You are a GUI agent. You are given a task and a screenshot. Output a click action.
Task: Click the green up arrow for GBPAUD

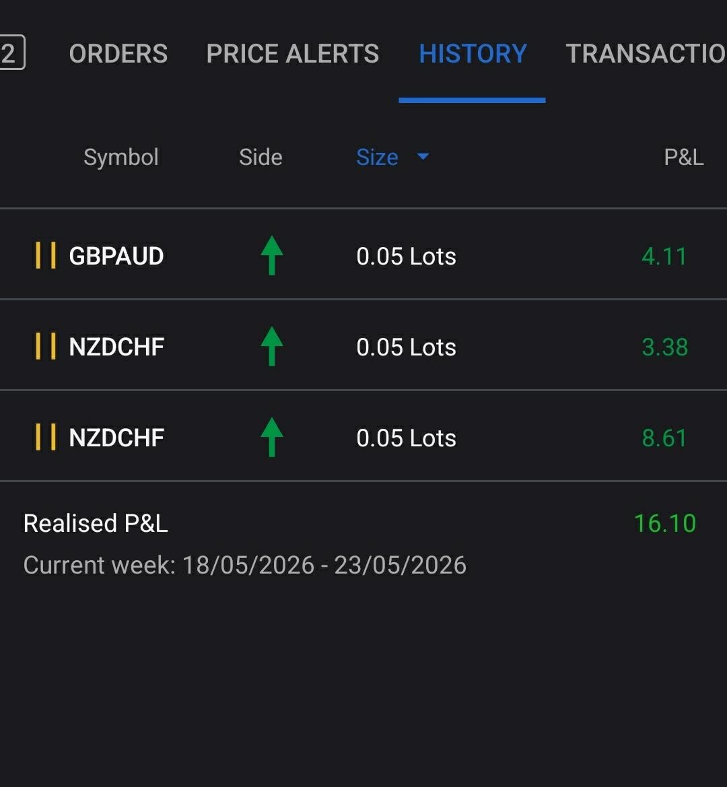[x=271, y=255]
